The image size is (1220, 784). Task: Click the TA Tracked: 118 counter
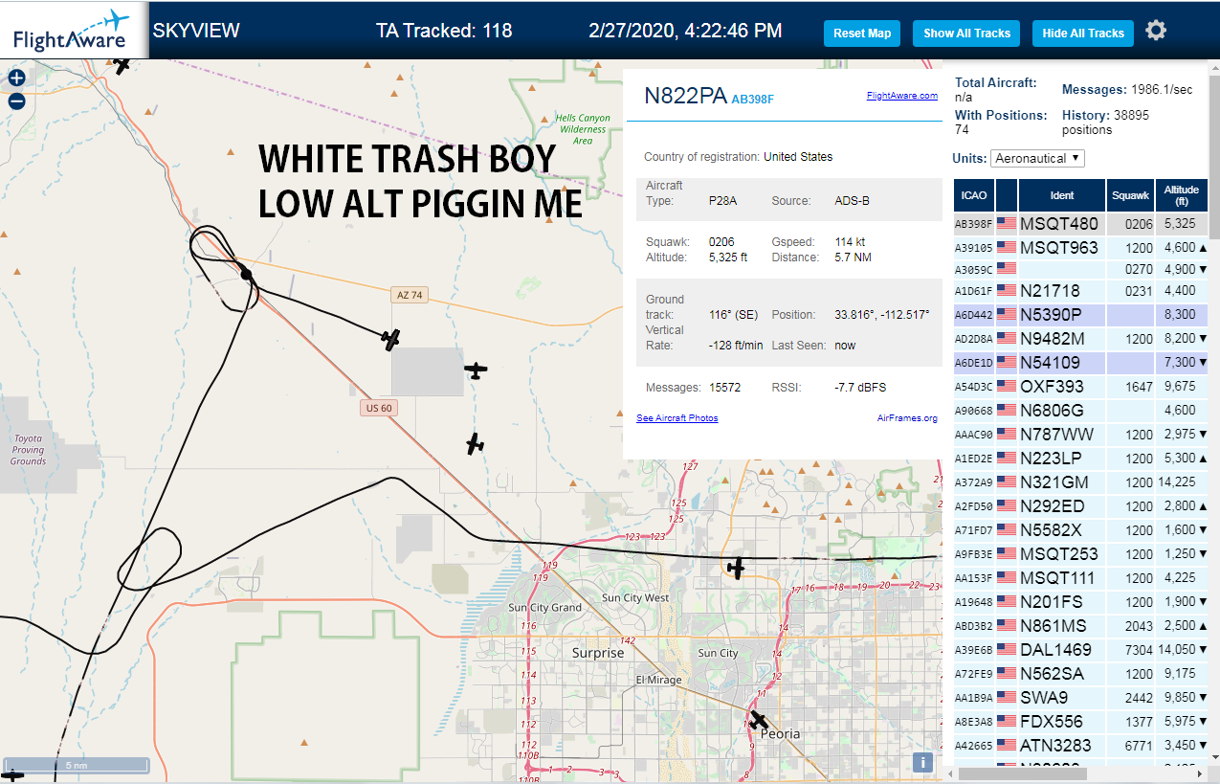click(444, 31)
